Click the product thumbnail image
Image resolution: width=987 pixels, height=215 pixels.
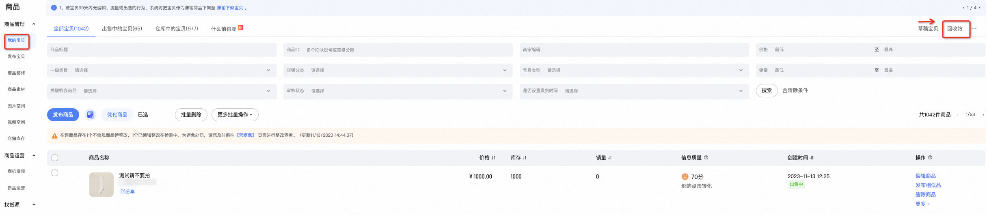(101, 185)
